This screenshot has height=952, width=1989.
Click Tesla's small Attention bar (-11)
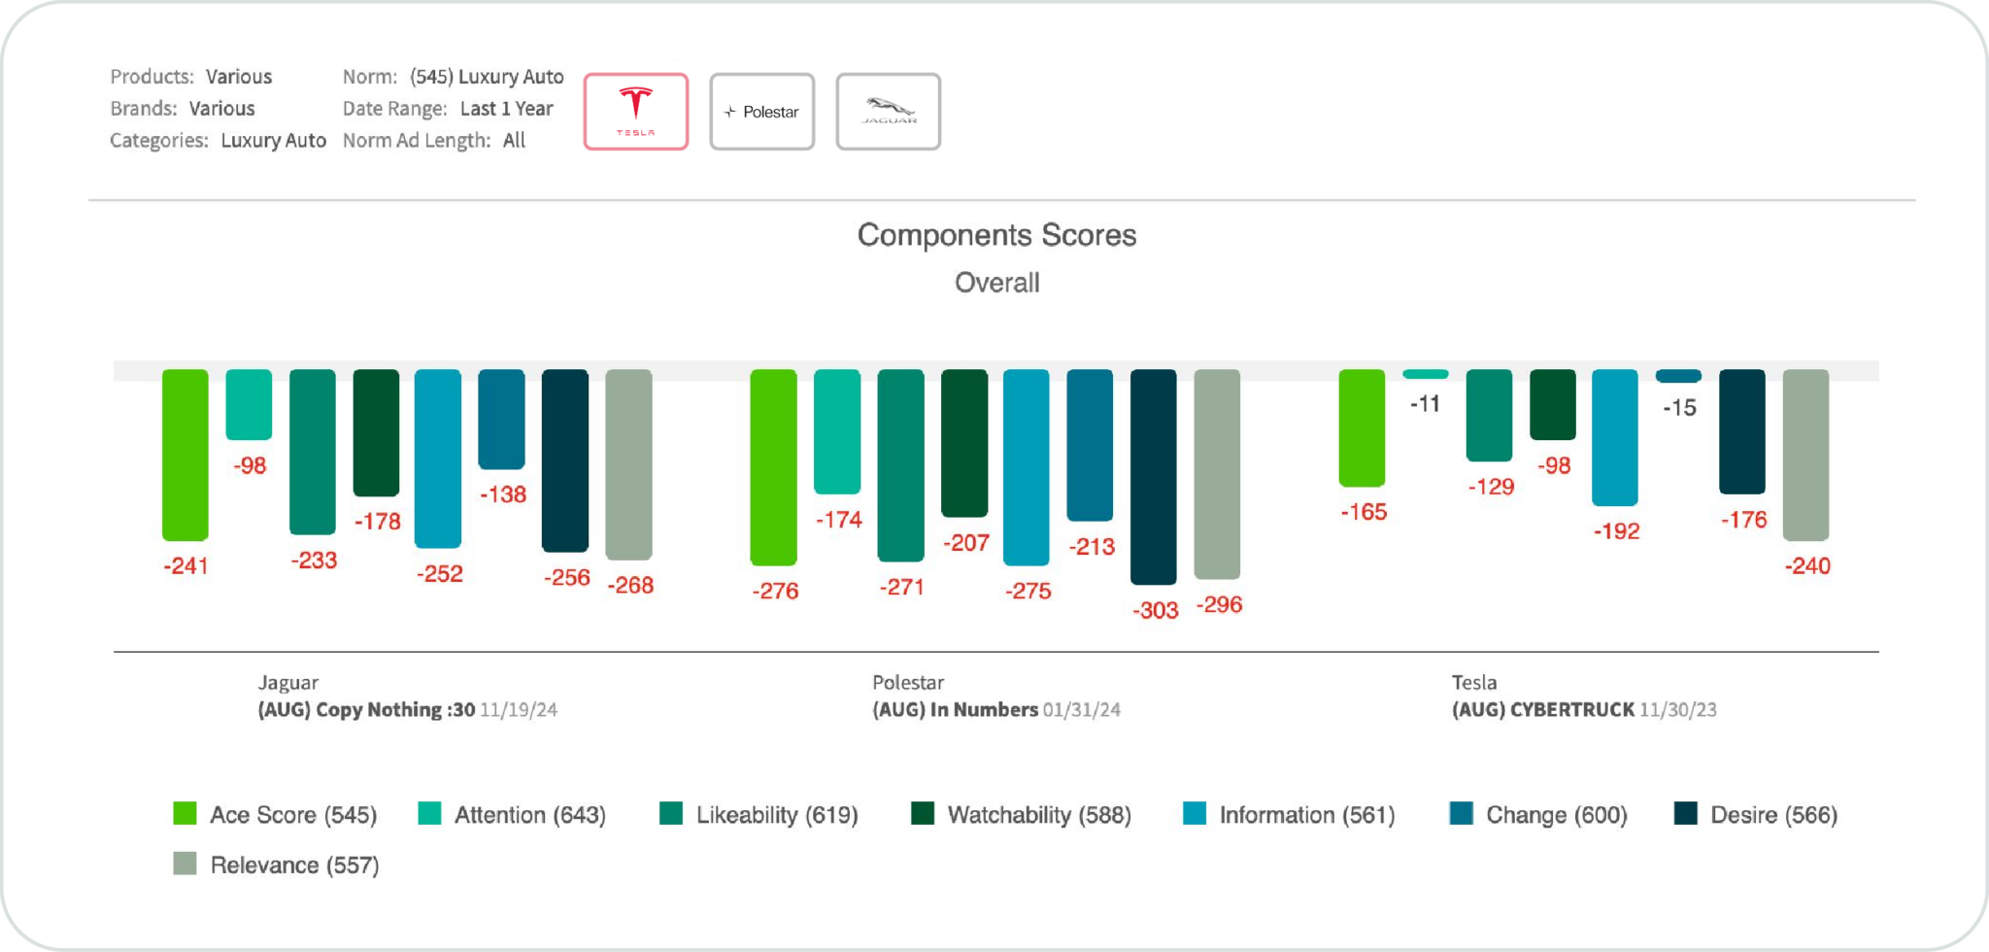pos(1425,374)
